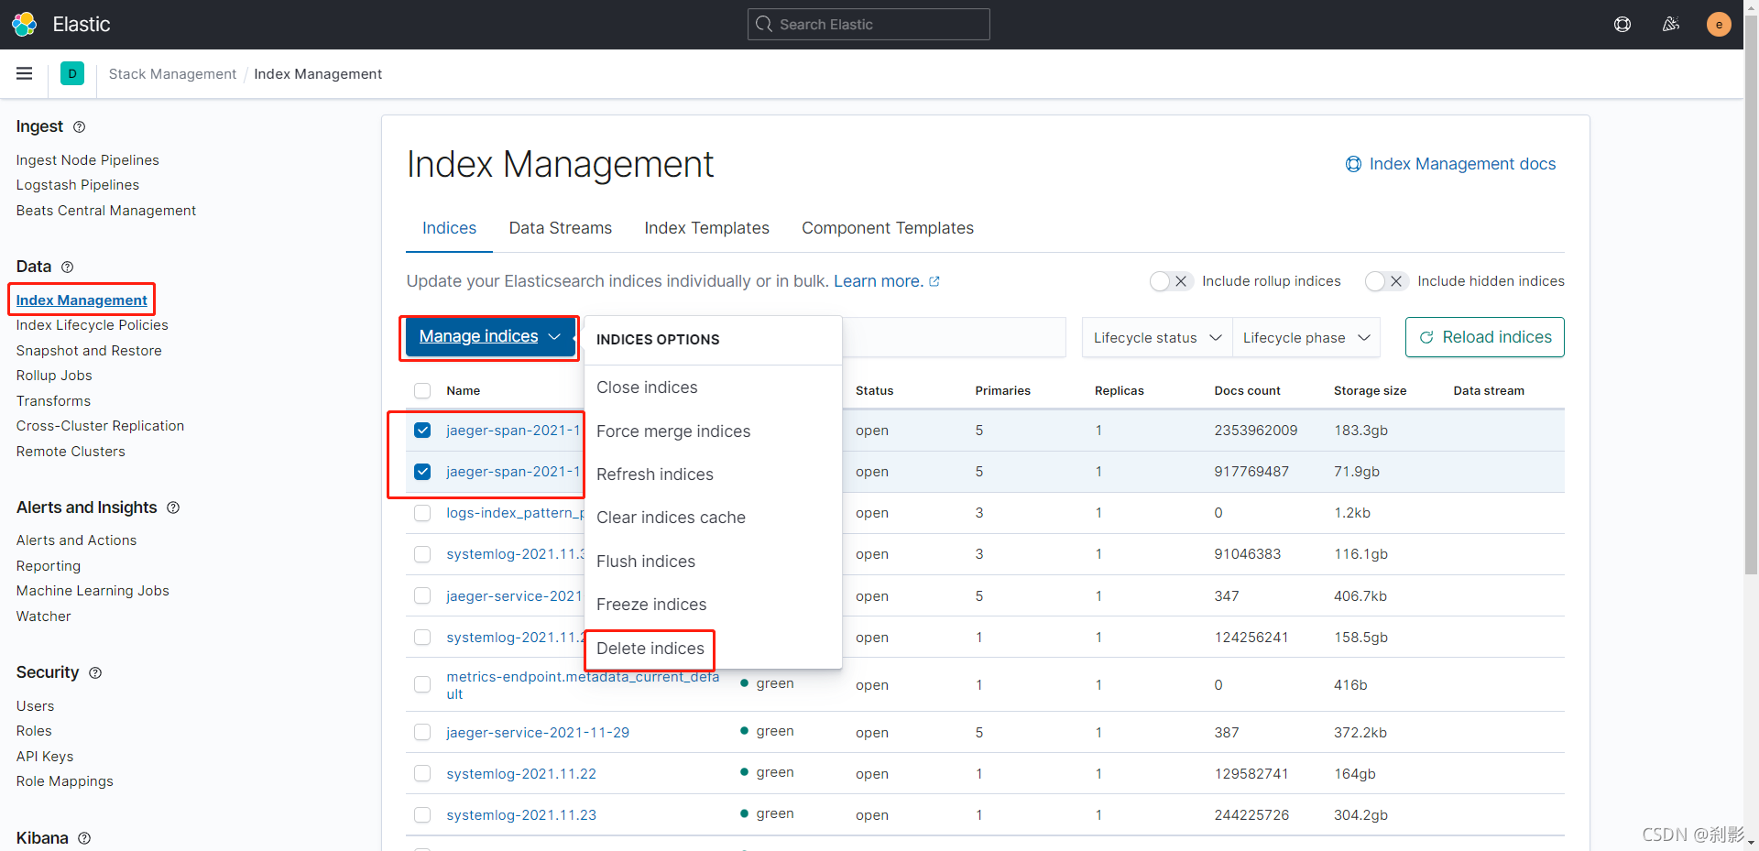
Task: Open API Keys in sidebar
Action: [45, 757]
